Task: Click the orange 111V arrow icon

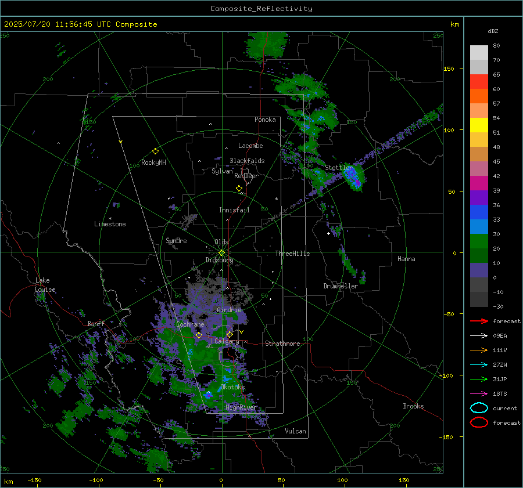Action: pyautogui.click(x=479, y=350)
